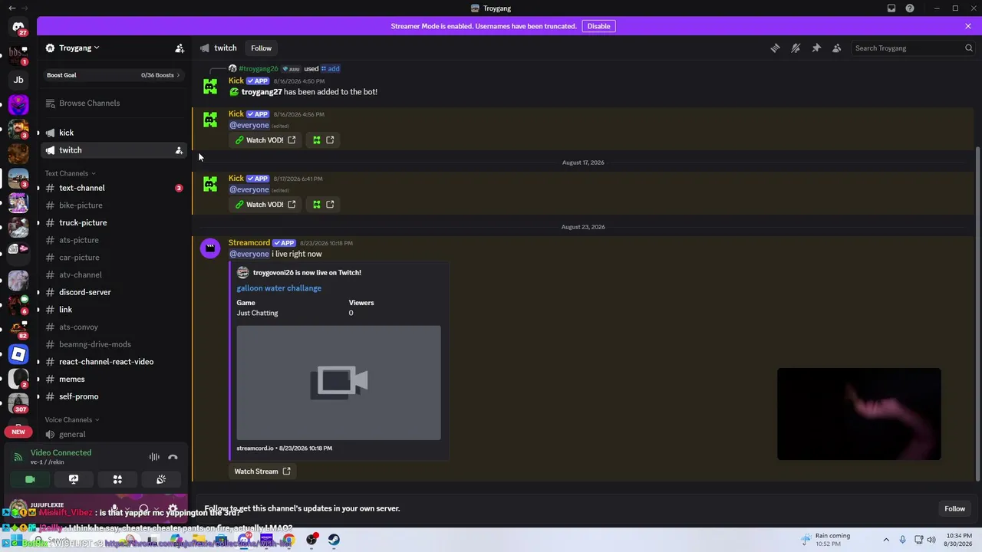Open the discord-server channel

point(114,292)
